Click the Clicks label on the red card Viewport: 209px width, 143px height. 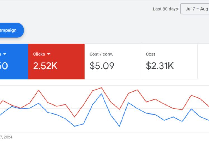pyautogui.click(x=39, y=54)
